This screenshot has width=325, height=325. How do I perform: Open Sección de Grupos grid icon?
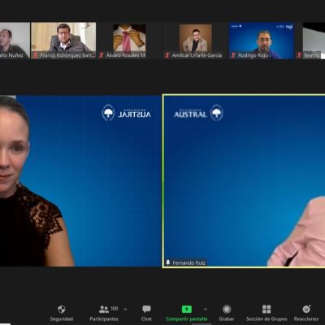click(266, 309)
